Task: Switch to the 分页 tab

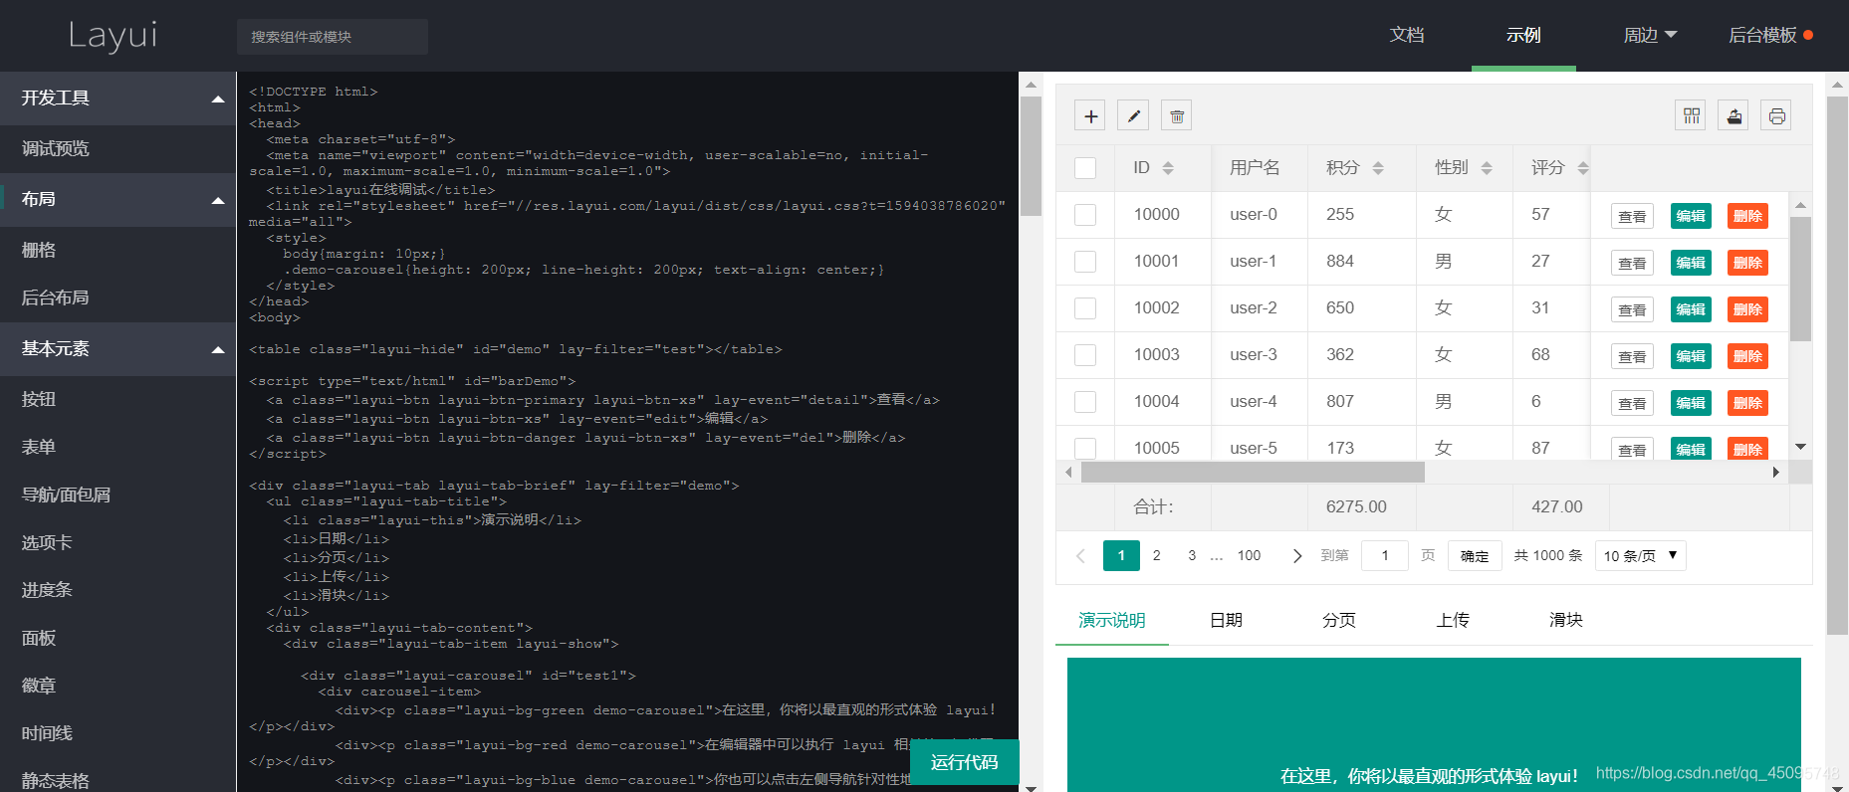Action: coord(1339,621)
